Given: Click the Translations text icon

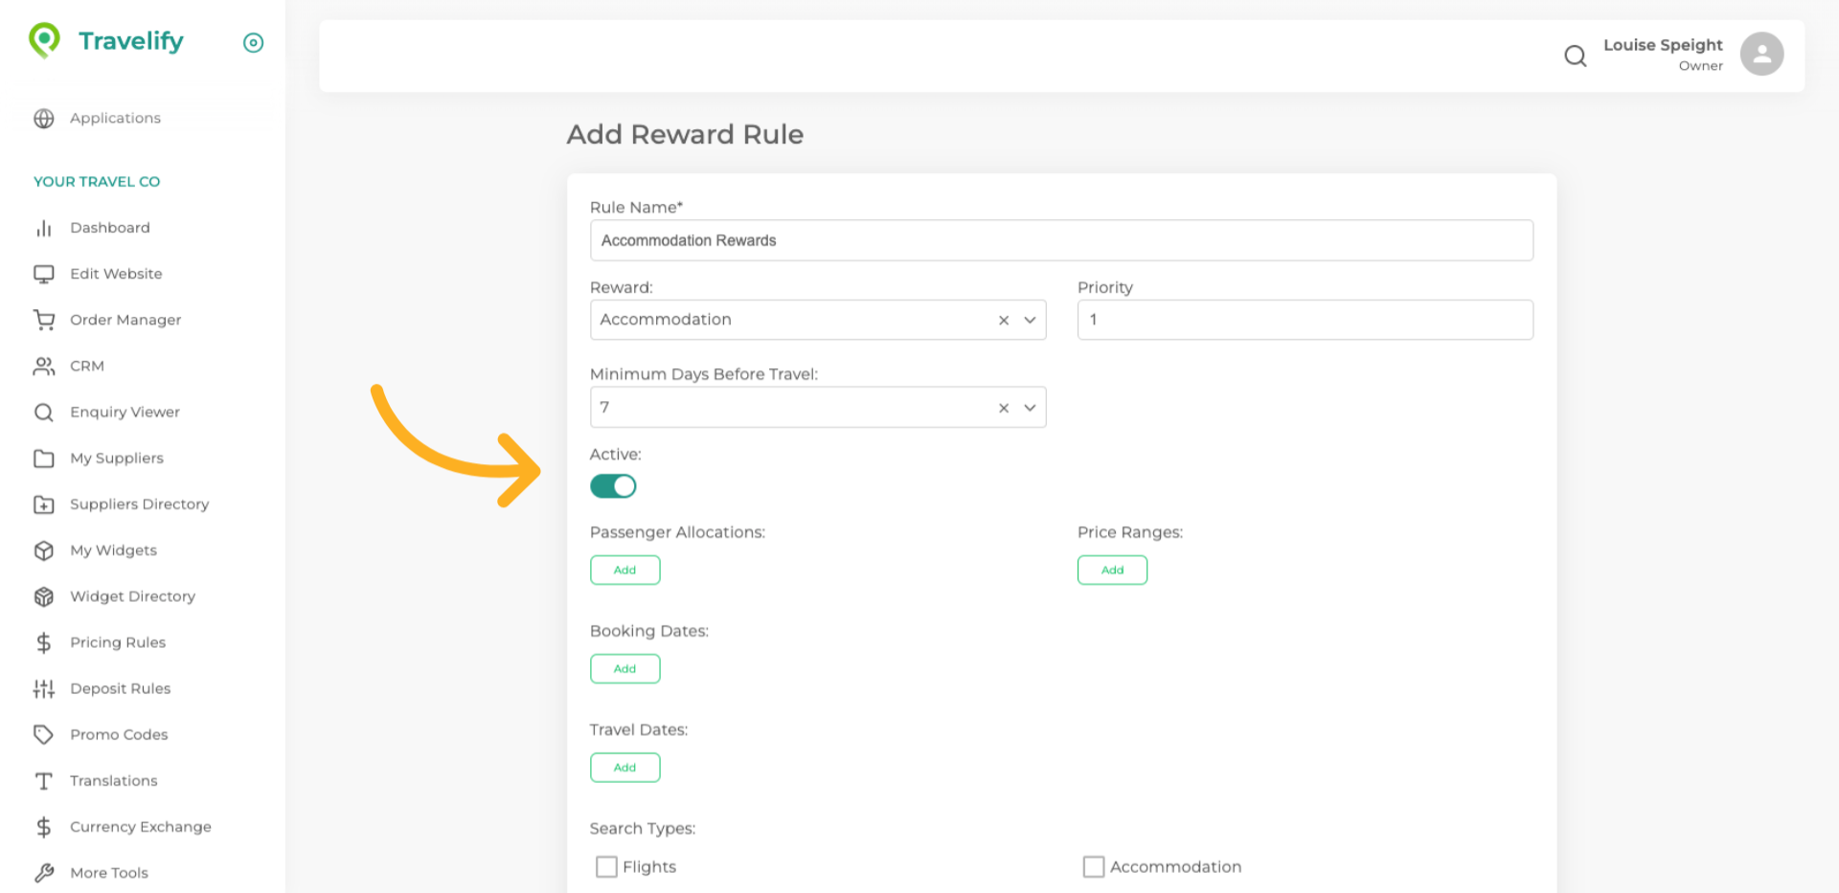Looking at the screenshot, I should (44, 781).
